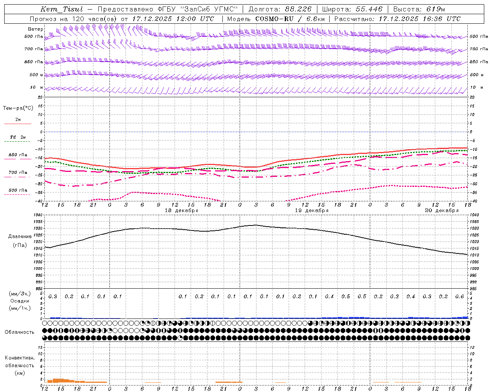Click the Долгота: 88.226 value

point(280,9)
